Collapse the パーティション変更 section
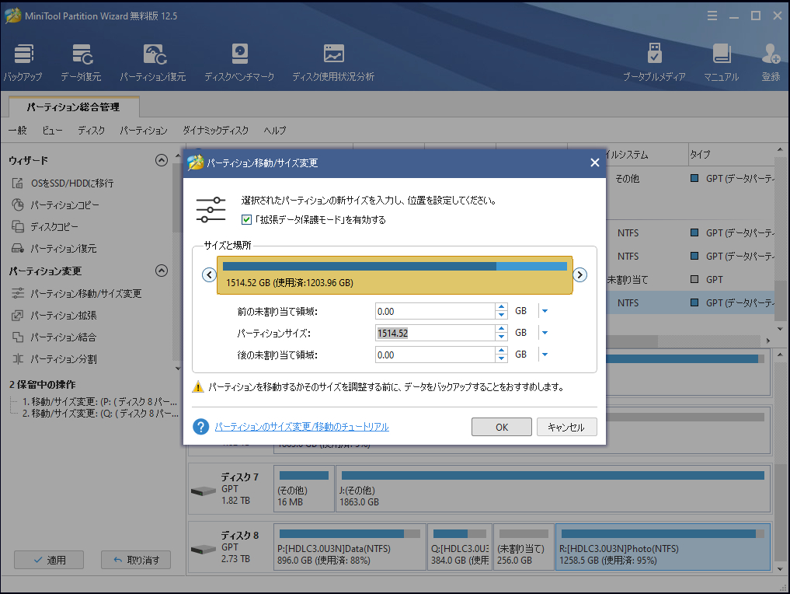 (x=162, y=271)
